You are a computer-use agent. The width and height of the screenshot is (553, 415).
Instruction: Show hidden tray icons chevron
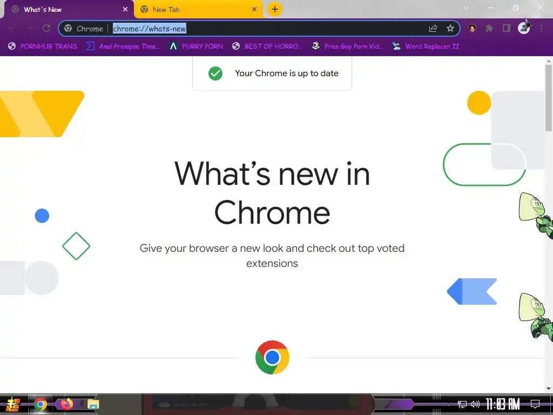449,404
